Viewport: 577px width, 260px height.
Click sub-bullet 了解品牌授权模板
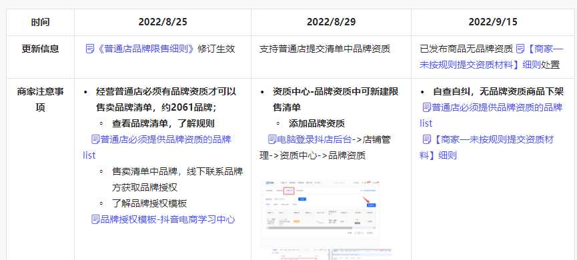point(149,203)
